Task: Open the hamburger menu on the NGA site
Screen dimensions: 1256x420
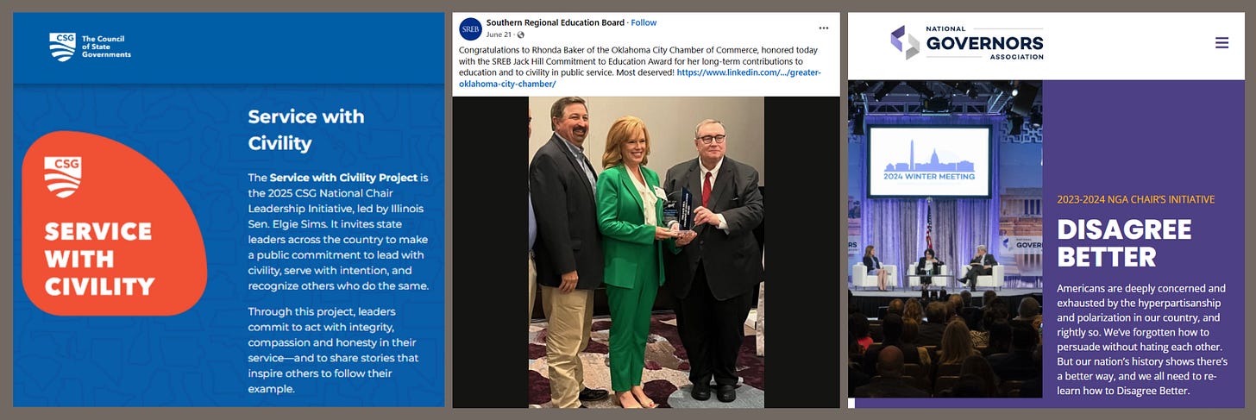Action: tap(1221, 42)
